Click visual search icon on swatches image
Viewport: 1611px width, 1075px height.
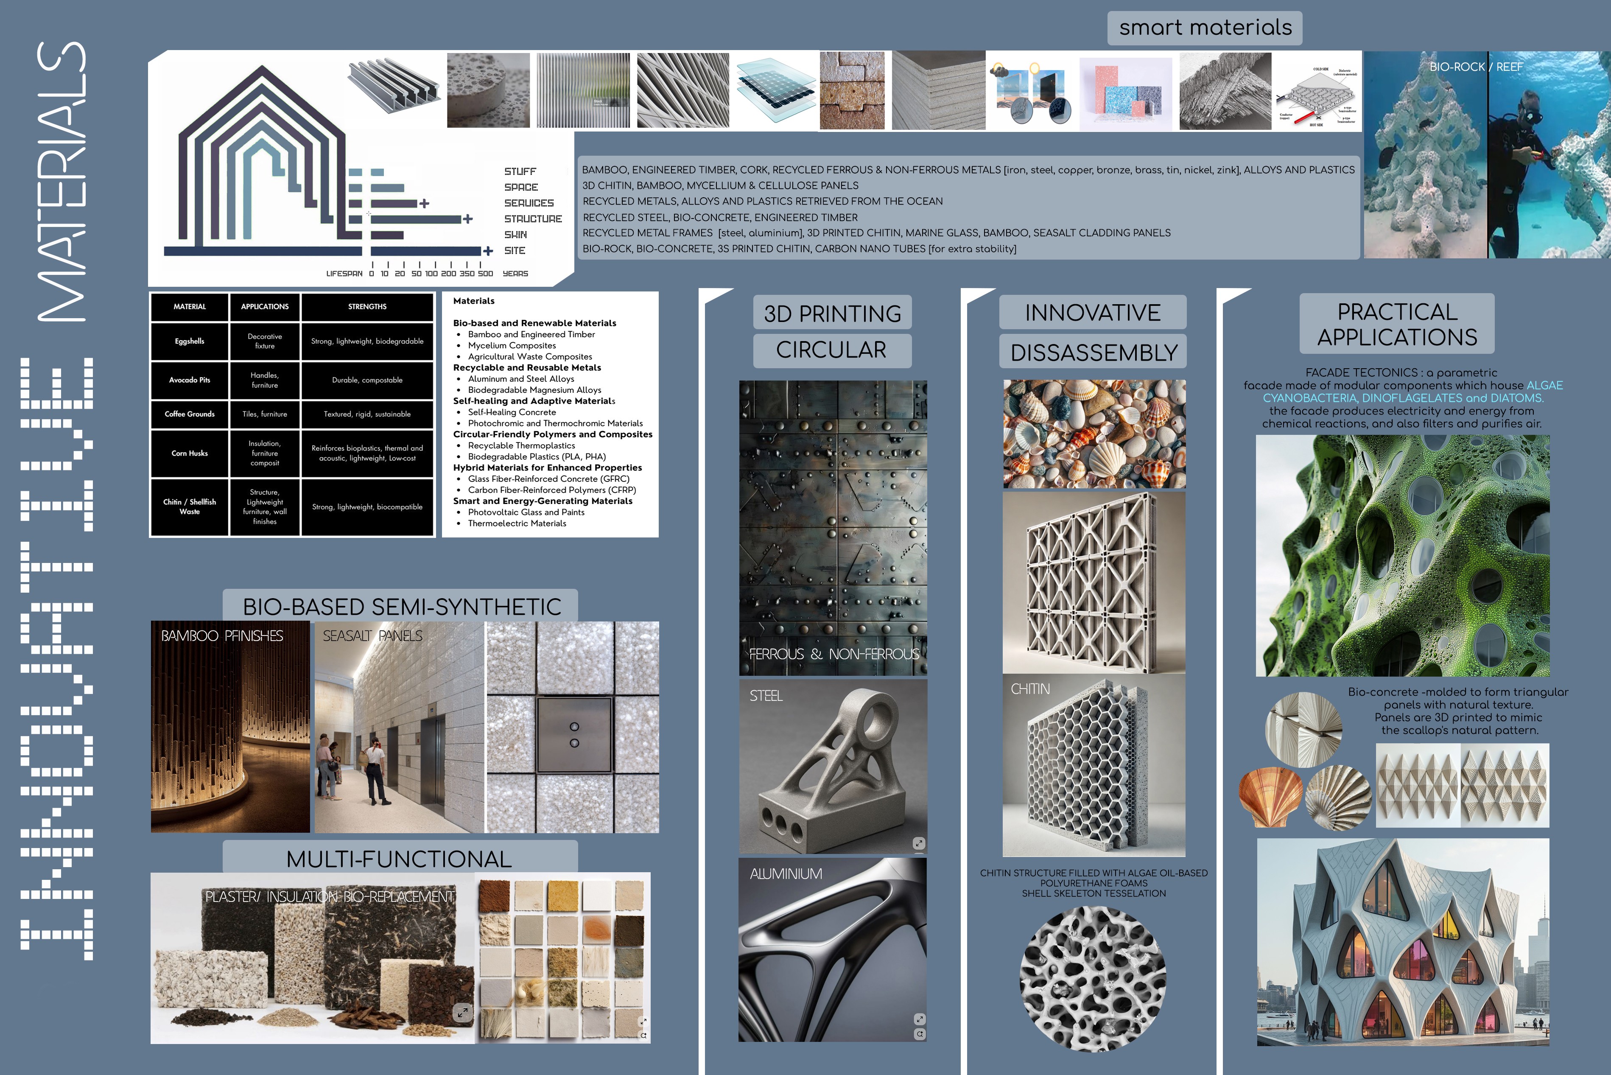click(643, 1035)
